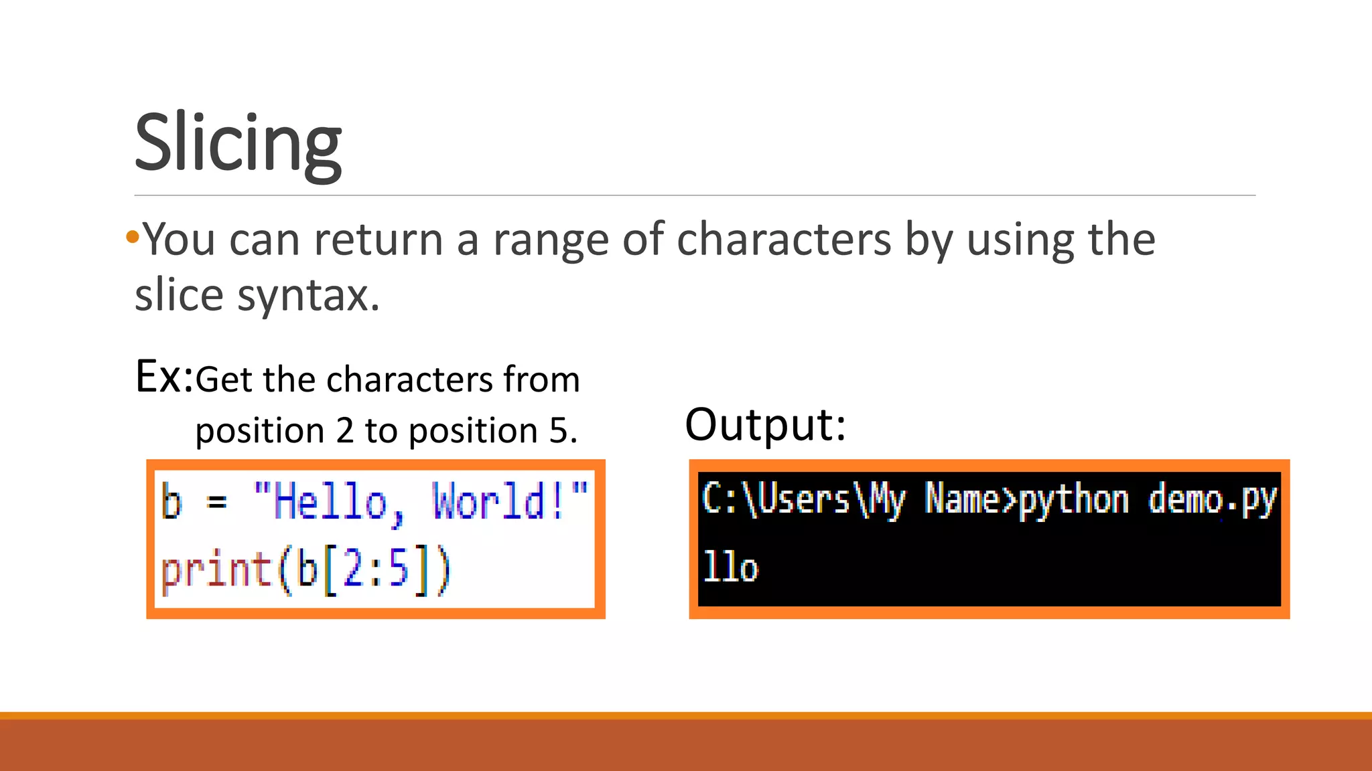Screen dimensions: 1372x771
Task: Click the code line print(b[2:5])
Action: (x=306, y=570)
